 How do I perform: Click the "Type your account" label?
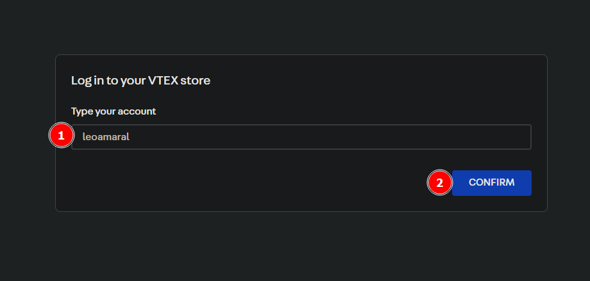[114, 111]
